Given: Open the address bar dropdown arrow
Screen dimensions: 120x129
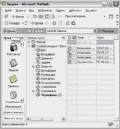Looking at the screenshot, I should pyautogui.click(x=95, y=31).
